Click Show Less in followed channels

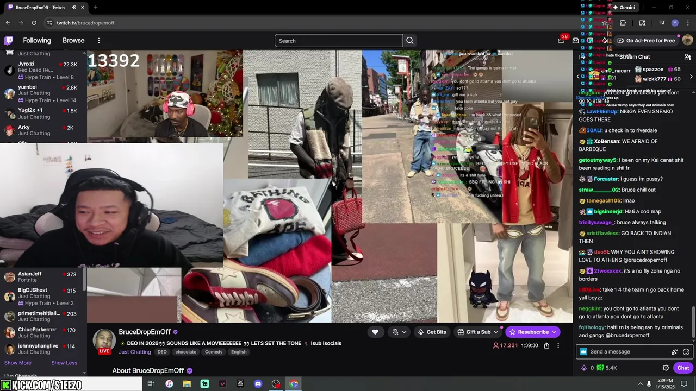64,363
